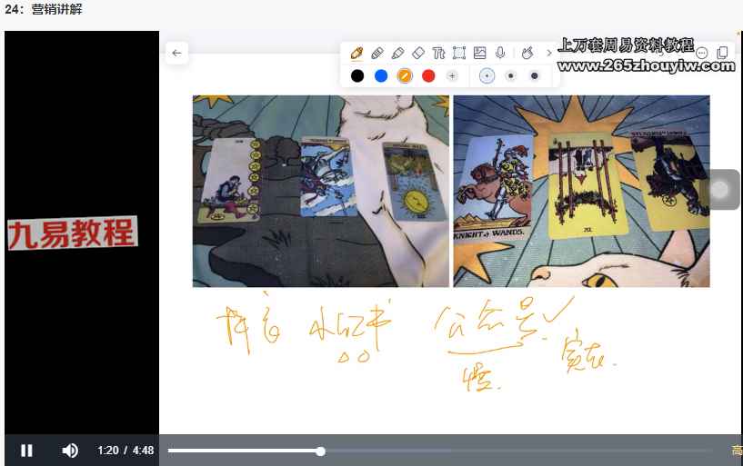Click the 1:20 / 4:48 time display
The height and width of the screenshot is (466, 743).
pos(126,451)
